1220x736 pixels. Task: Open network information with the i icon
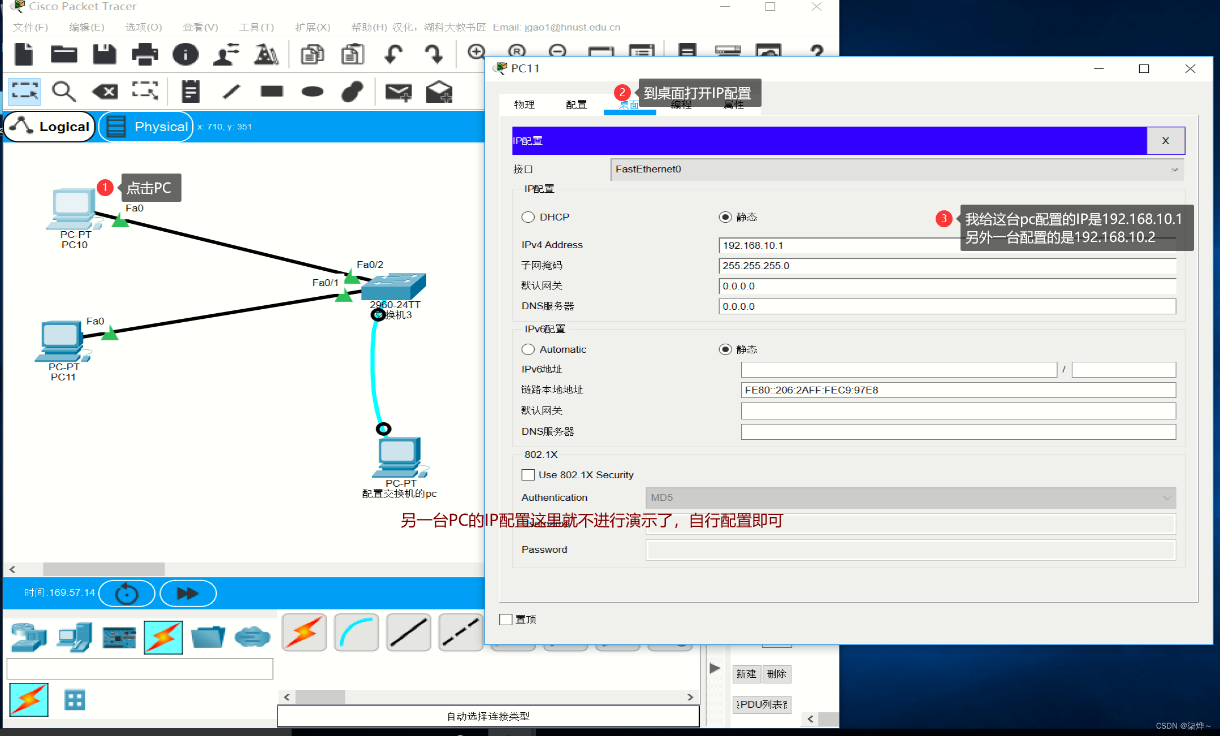(185, 55)
